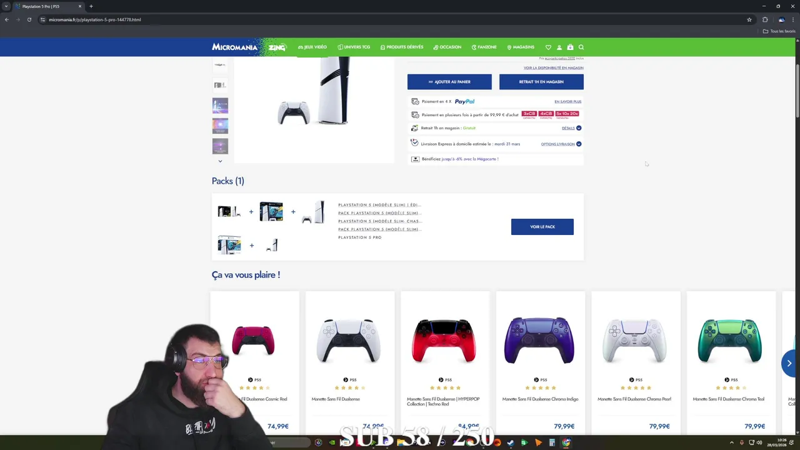The image size is (800, 450).
Task: Open HYPERPOP Techno Red controller image
Action: pos(444,341)
